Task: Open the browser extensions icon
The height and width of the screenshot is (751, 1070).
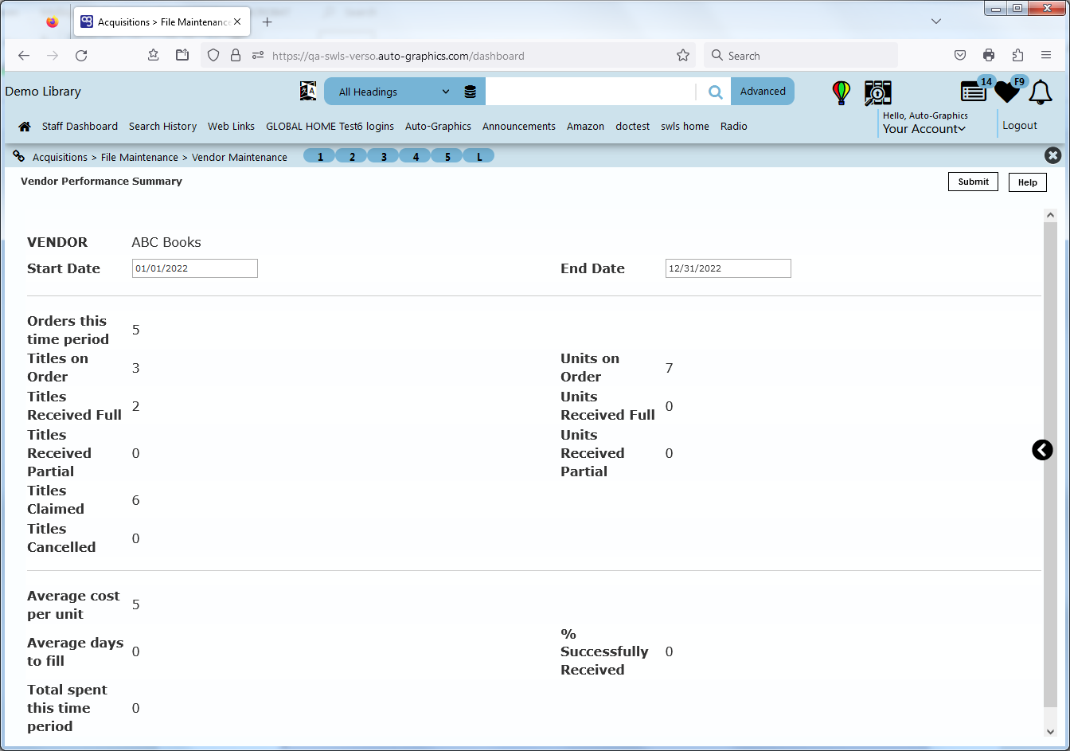Action: click(x=1017, y=56)
